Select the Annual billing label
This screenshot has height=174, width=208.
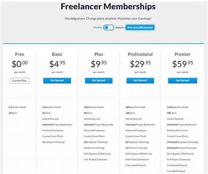[x=119, y=27]
